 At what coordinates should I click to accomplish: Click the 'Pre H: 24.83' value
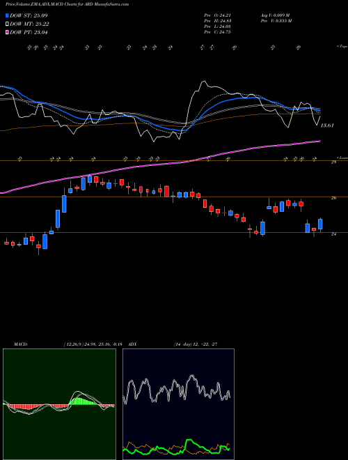[x=217, y=21]
